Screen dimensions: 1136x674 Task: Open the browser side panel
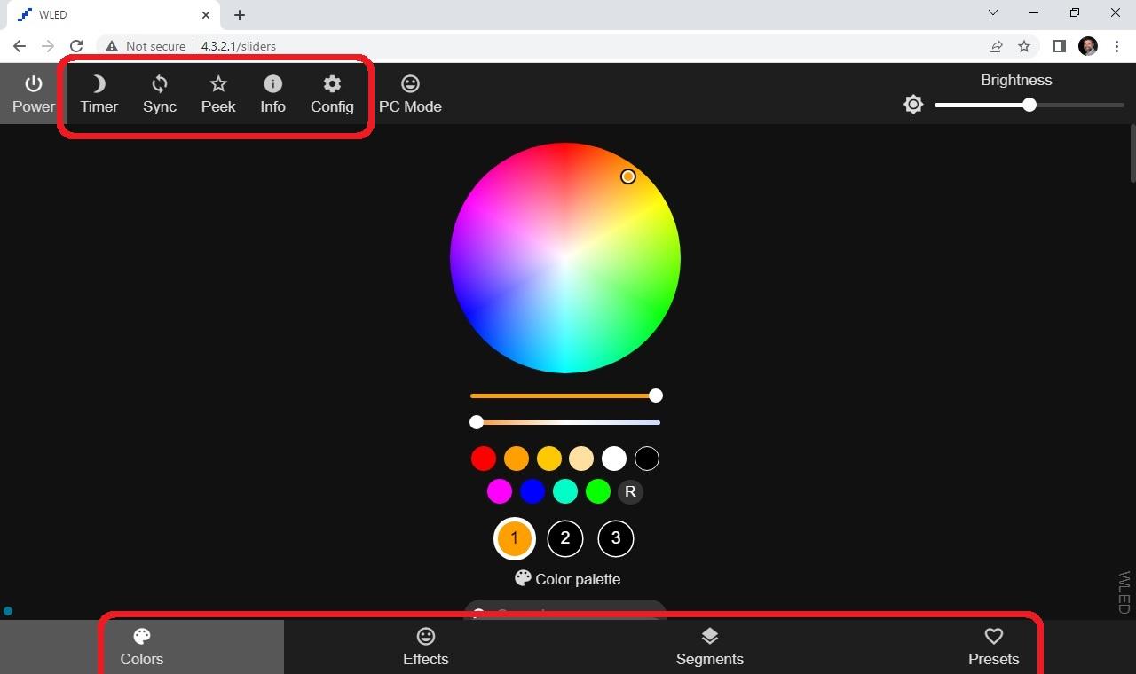[x=1059, y=46]
